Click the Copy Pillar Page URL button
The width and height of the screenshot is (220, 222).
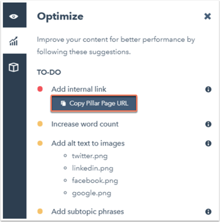coord(94,103)
